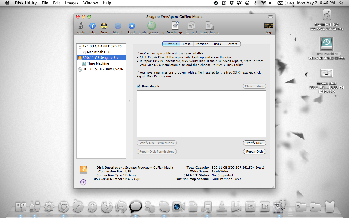Open iChat speech bubble in dock
Viewport: 349px width, 218px height.
click(x=136, y=207)
